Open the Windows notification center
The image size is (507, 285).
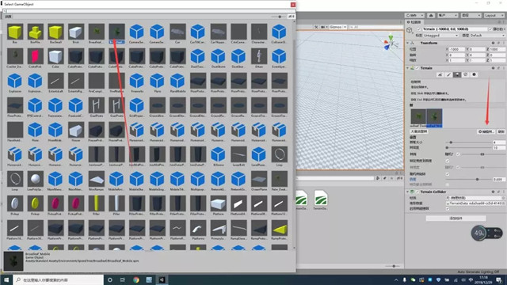pos(499,279)
